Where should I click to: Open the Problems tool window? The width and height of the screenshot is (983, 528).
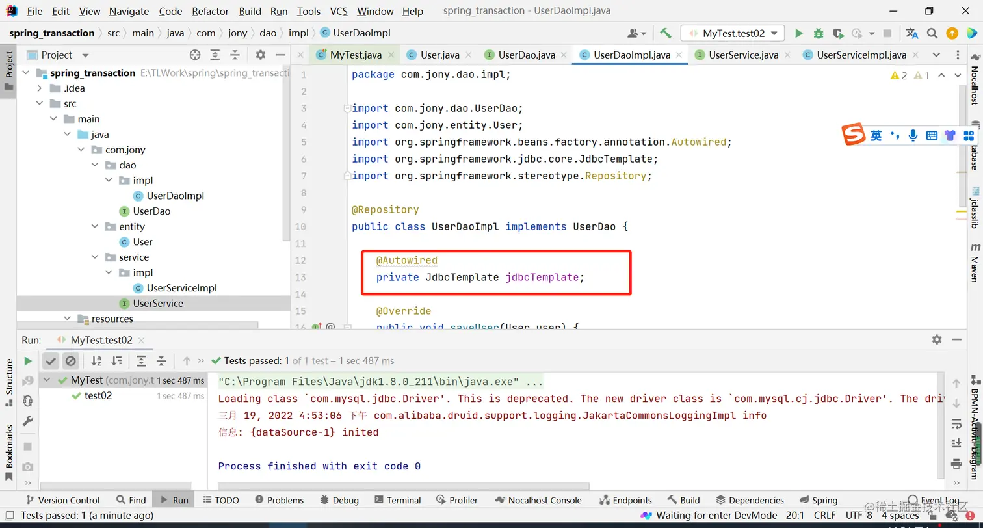coord(280,500)
